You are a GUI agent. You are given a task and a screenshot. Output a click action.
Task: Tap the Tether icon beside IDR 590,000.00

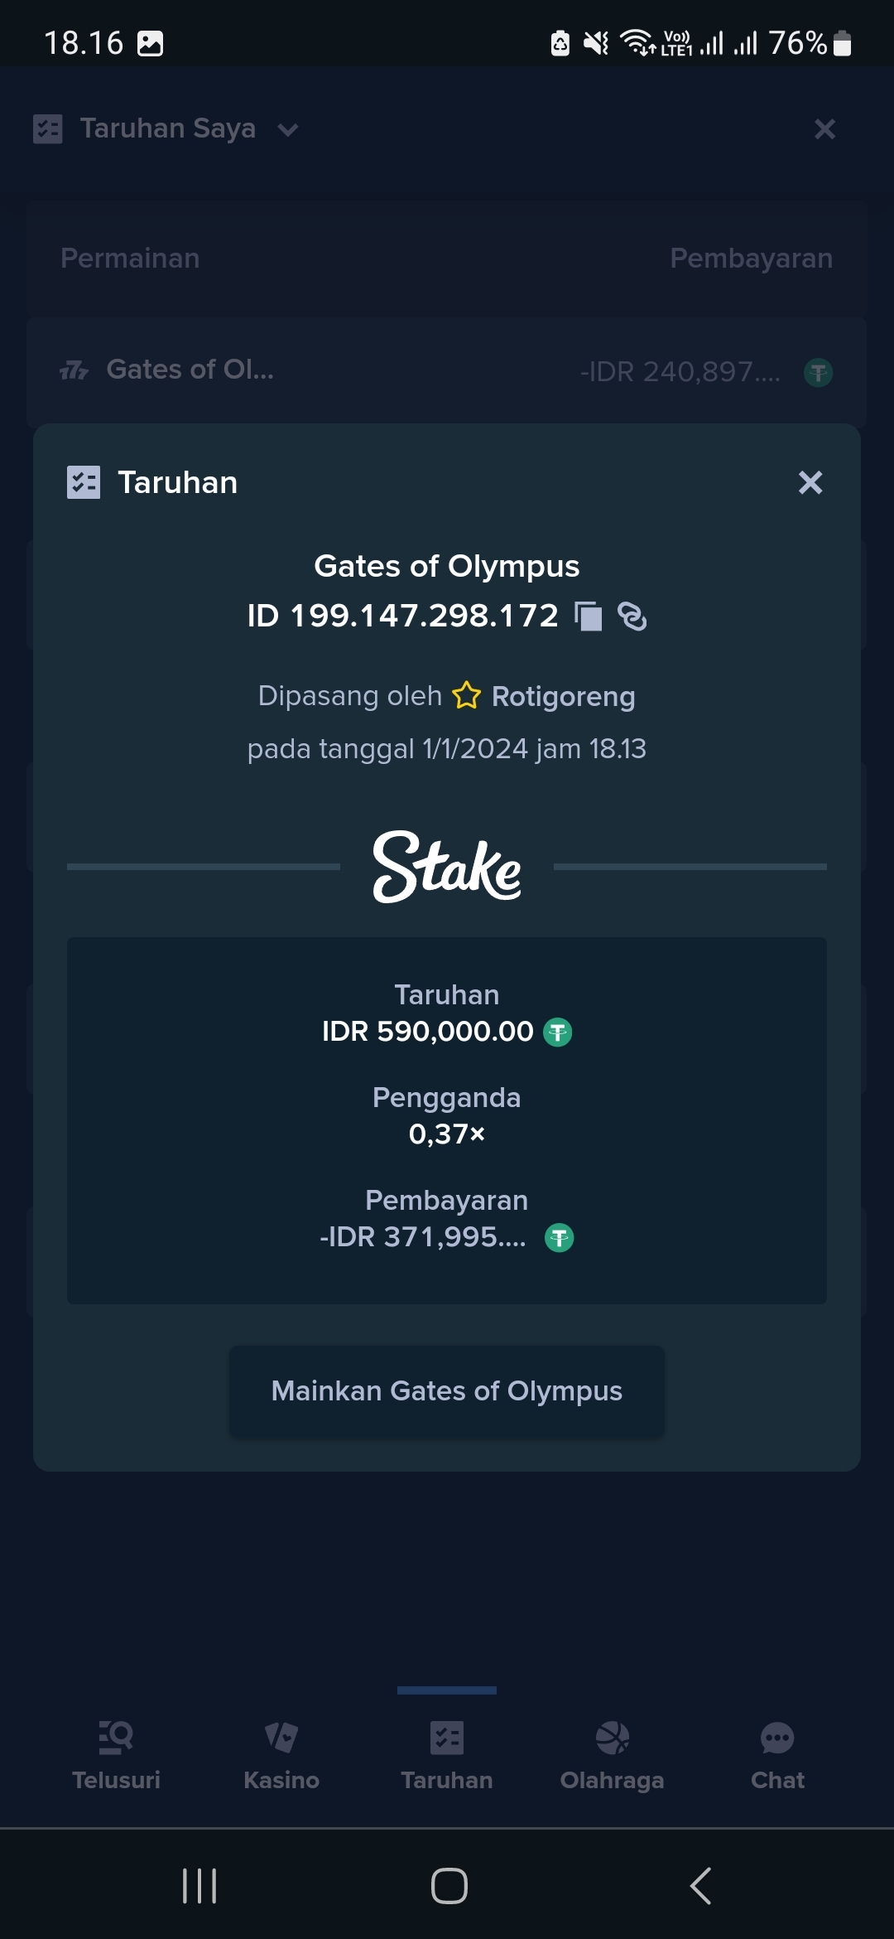pos(558,1032)
